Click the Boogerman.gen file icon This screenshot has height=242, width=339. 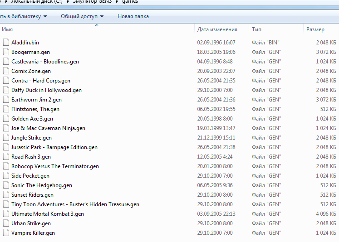tap(6, 52)
